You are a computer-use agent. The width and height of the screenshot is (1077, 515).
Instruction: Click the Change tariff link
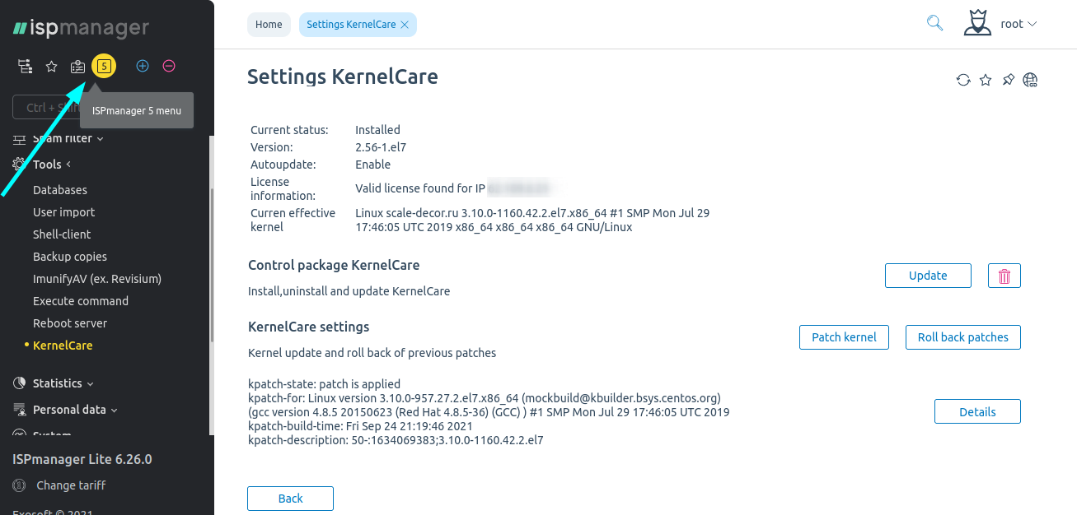71,485
